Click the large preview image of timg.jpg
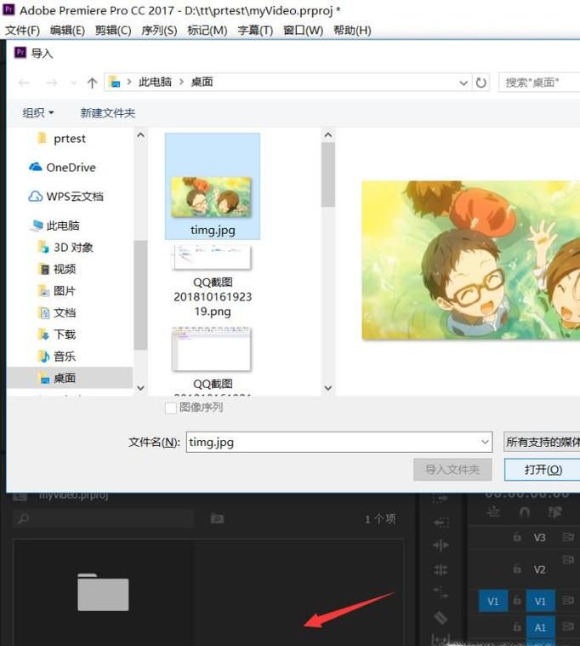The image size is (580, 646). (471, 260)
